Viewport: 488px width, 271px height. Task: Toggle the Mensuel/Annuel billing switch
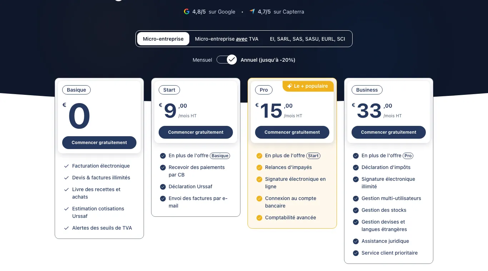click(226, 60)
